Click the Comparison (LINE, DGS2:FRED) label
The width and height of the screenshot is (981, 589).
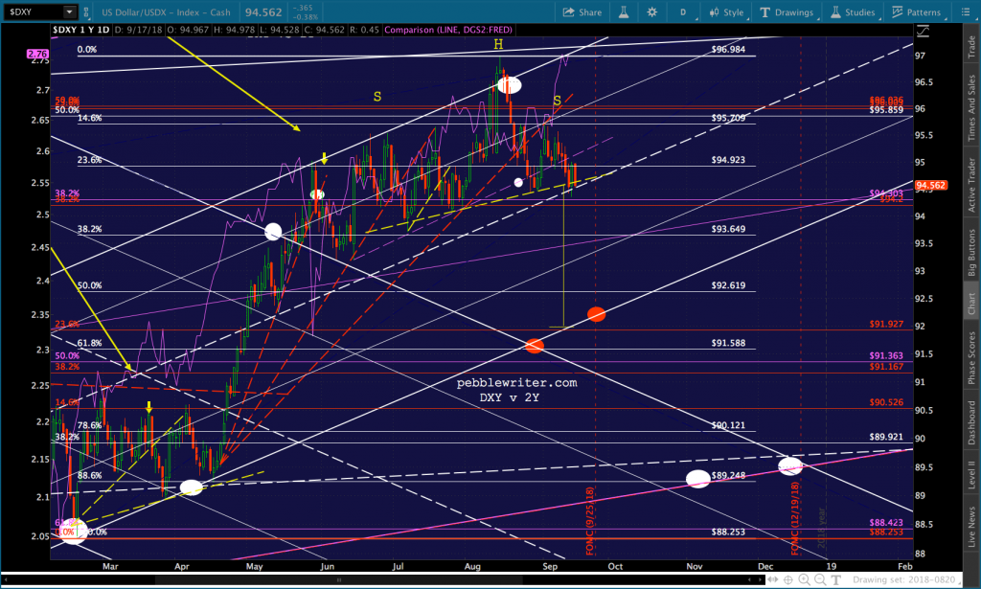point(448,30)
